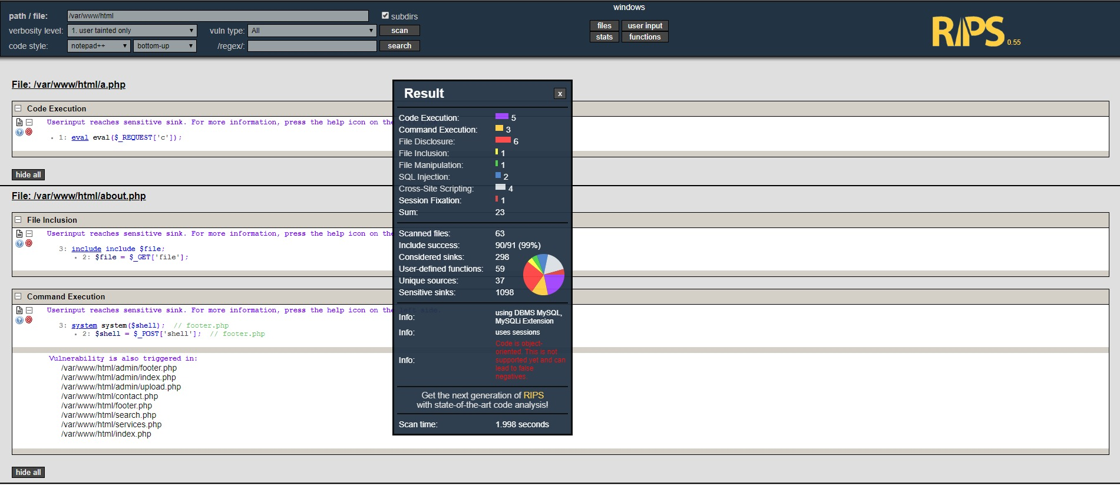Click help icon in Command Execution block

coord(19,320)
